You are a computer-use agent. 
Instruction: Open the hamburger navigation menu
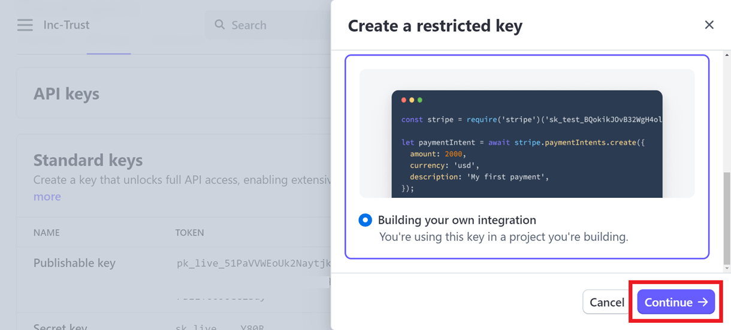click(25, 25)
